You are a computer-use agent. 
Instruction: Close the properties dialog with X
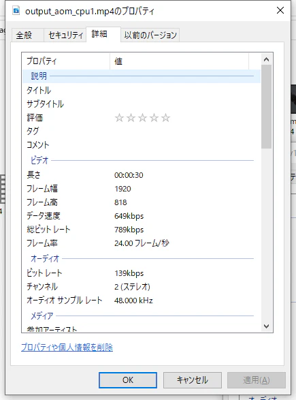coord(280,10)
